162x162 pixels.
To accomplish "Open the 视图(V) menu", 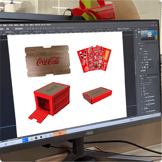I will (32, 25).
